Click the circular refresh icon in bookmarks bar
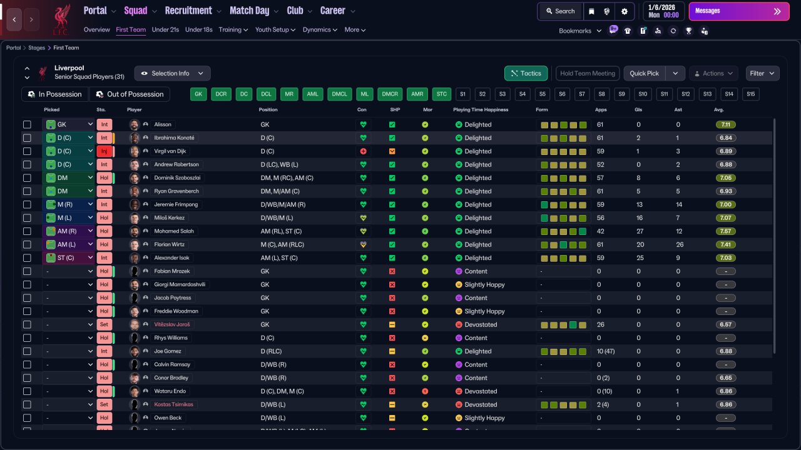Screen dimensions: 801x450 (x=673, y=31)
